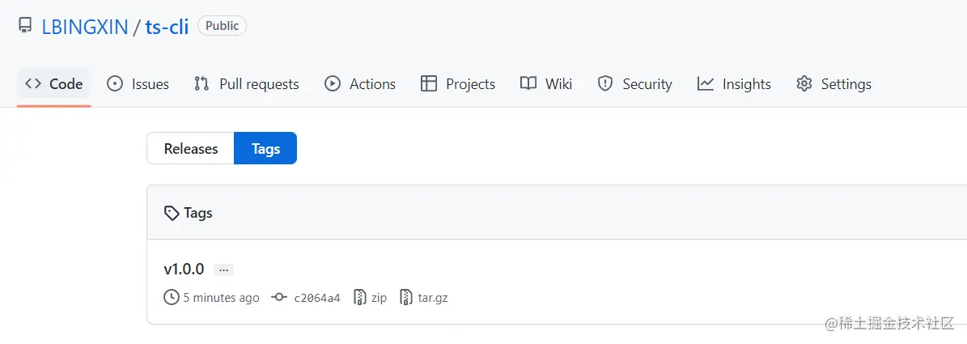This screenshot has width=967, height=344.
Task: Click the Actions play icon
Action: point(333,83)
